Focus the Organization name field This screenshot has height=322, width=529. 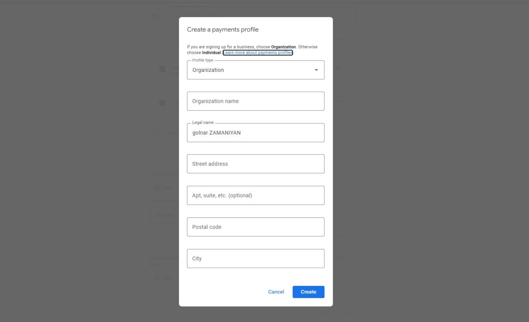pos(256,101)
